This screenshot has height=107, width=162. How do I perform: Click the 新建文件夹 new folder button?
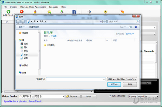tap(34, 27)
